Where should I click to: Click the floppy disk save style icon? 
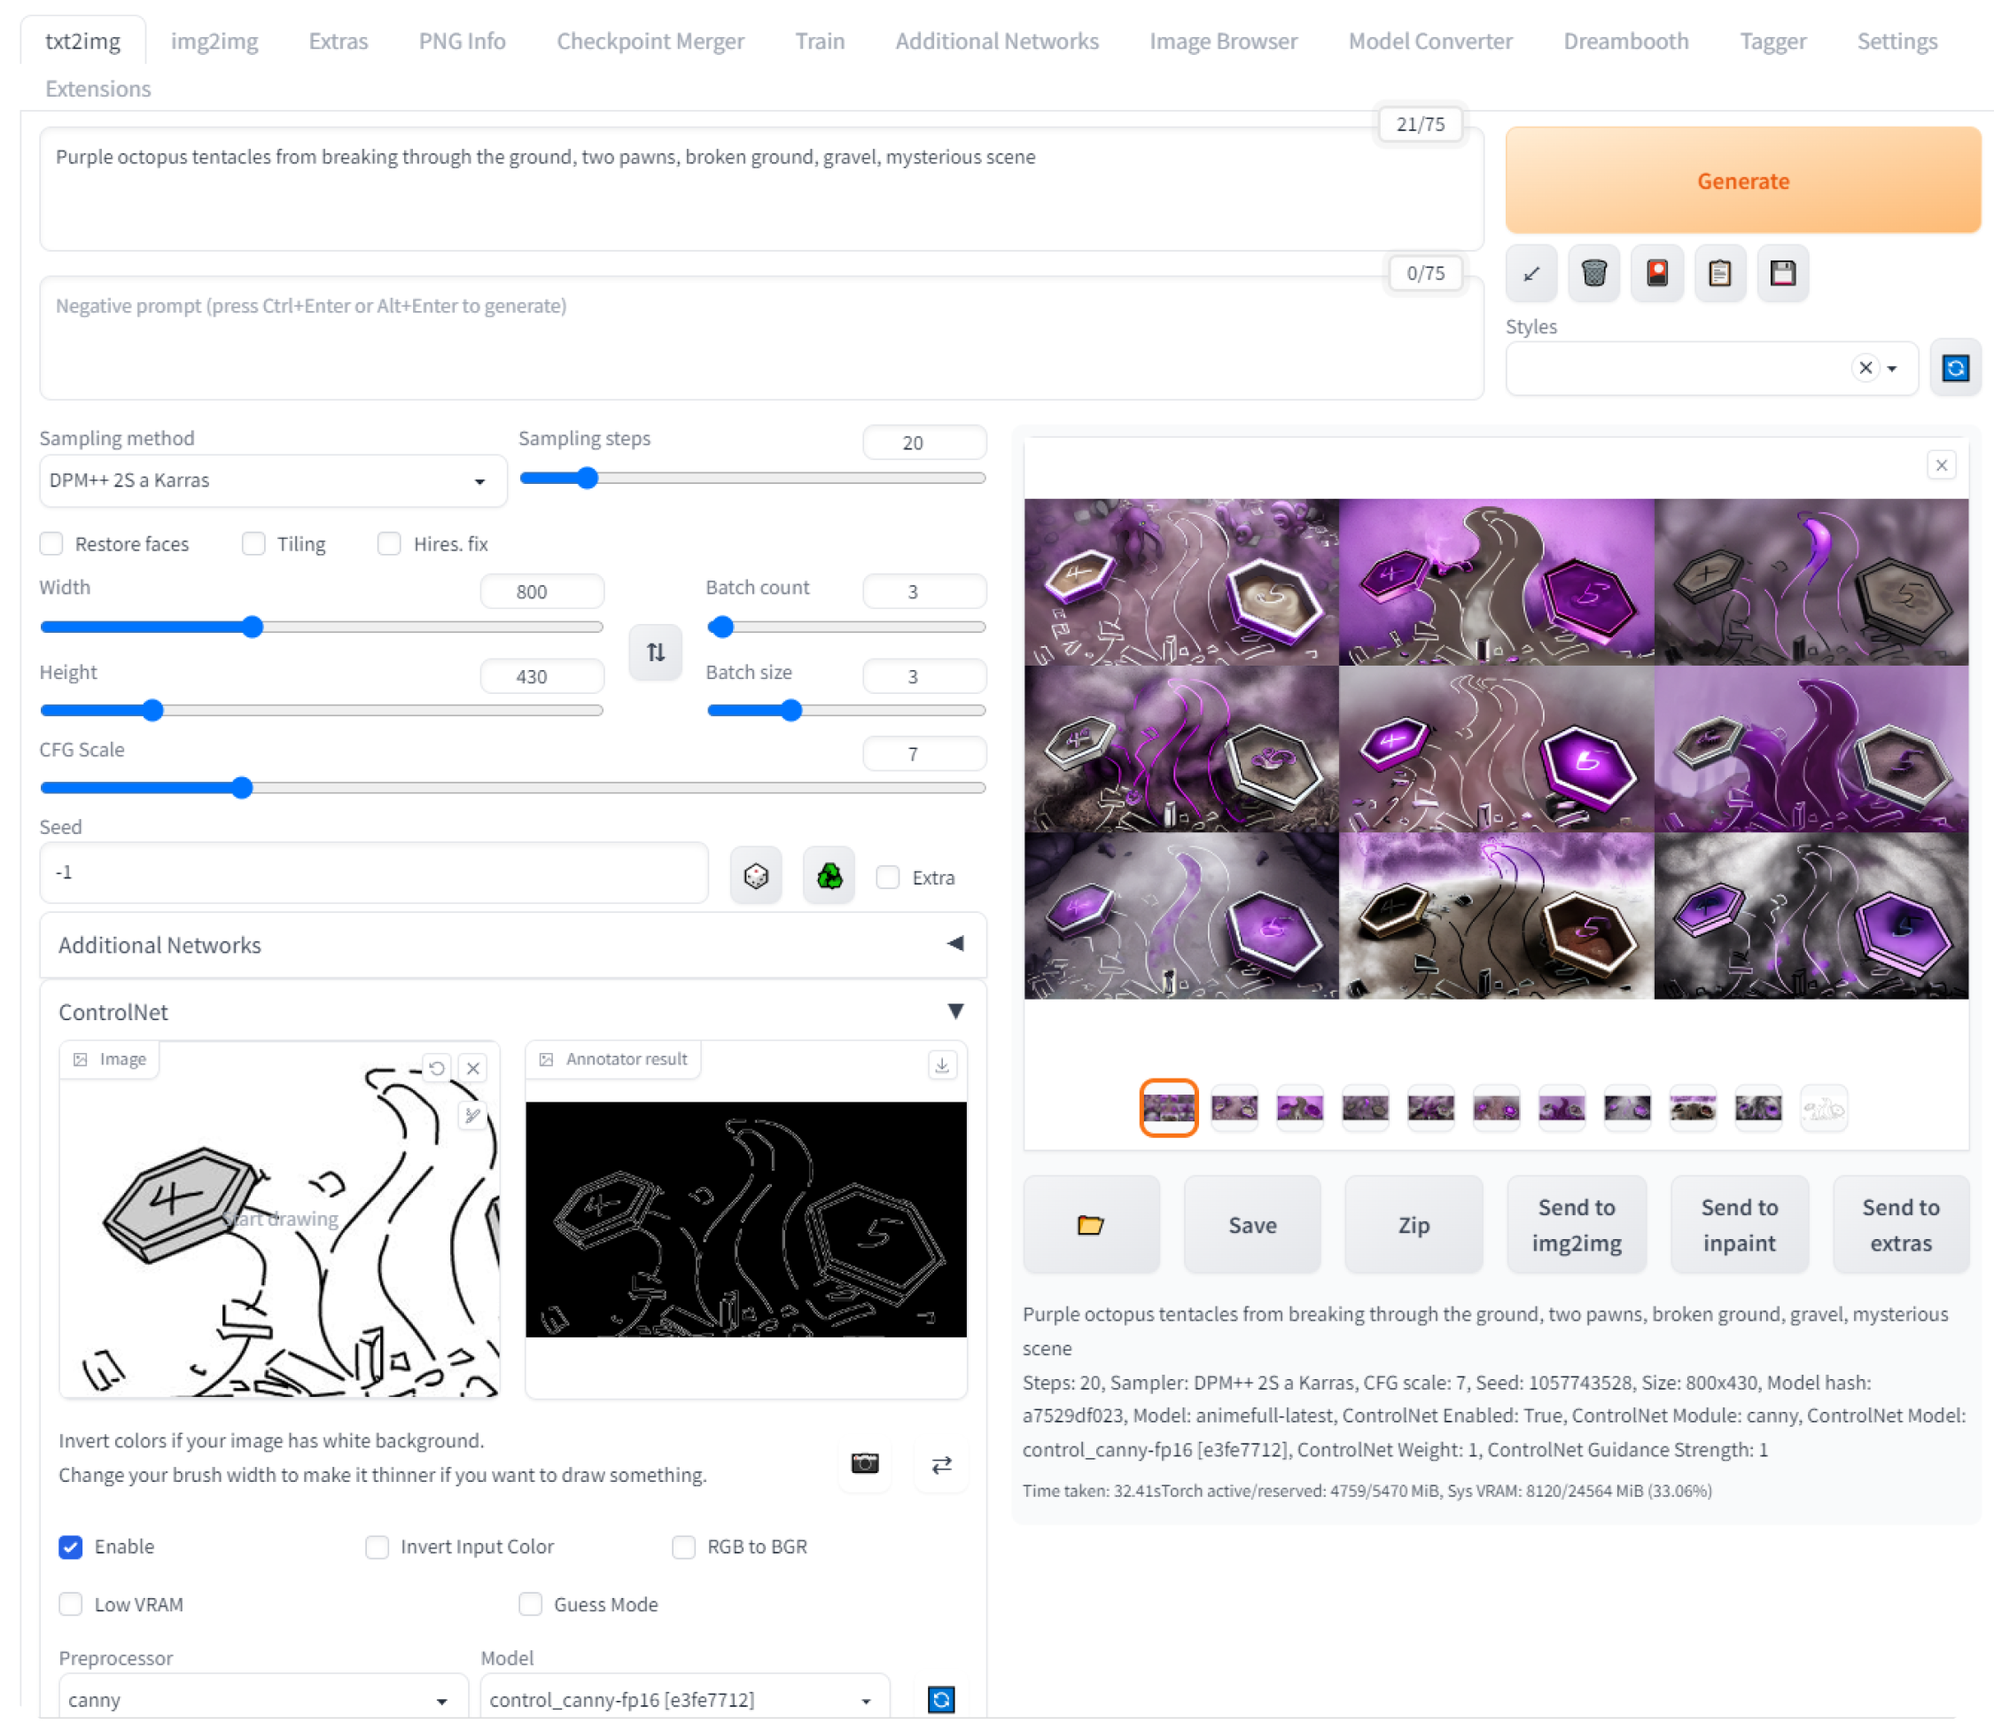(x=1782, y=273)
